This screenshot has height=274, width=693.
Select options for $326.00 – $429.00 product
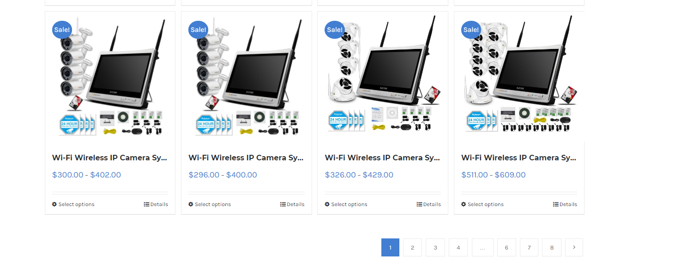coord(346,204)
